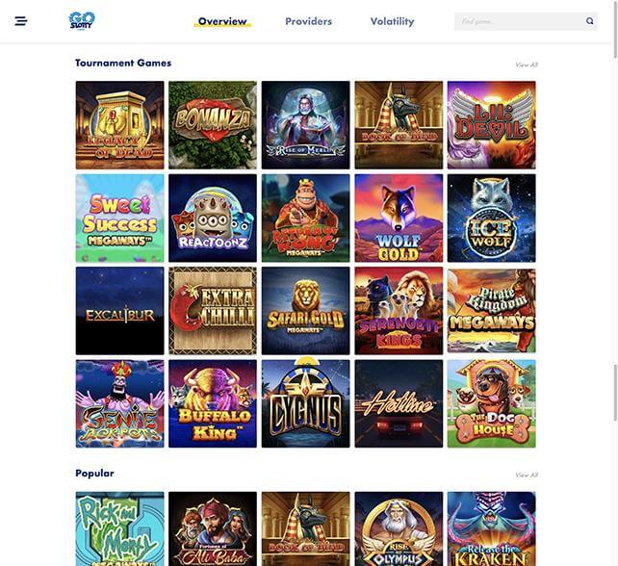
Task: Launch the Reactoonz game
Action: point(213,218)
